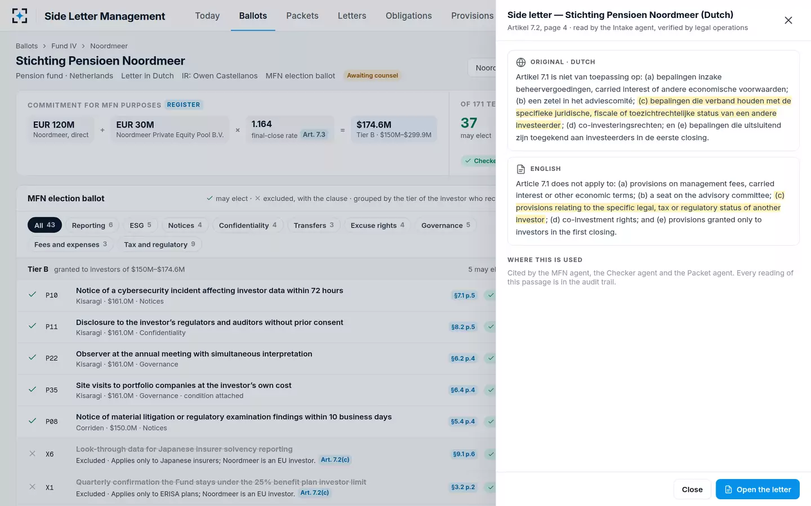The width and height of the screenshot is (811, 506).
Task: Select the Provisions tab
Action: (x=473, y=16)
